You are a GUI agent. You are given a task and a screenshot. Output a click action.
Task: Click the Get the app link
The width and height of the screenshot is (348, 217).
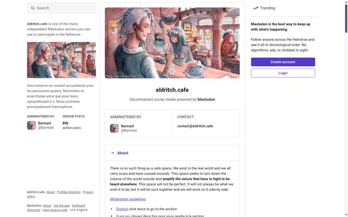pos(61,206)
